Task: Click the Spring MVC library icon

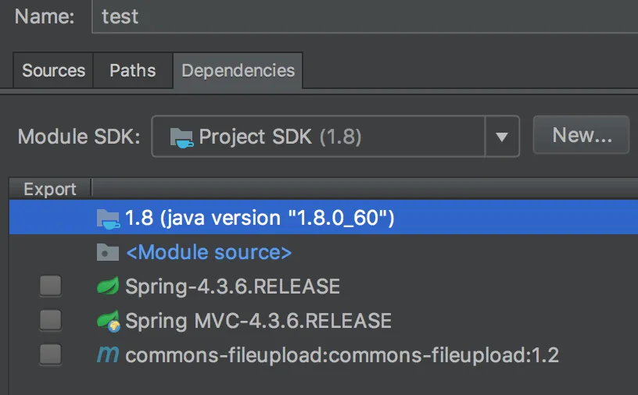Action: (107, 321)
